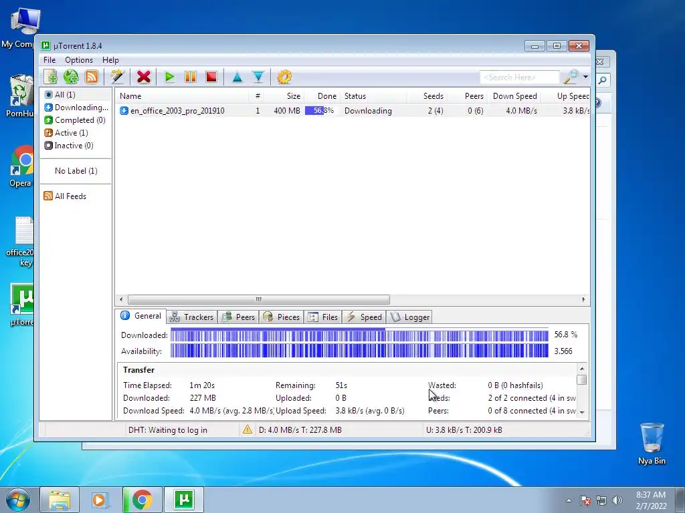This screenshot has height=513, width=685.
Task: Click the 56.8% progress bar in Done column
Action: [x=320, y=111]
